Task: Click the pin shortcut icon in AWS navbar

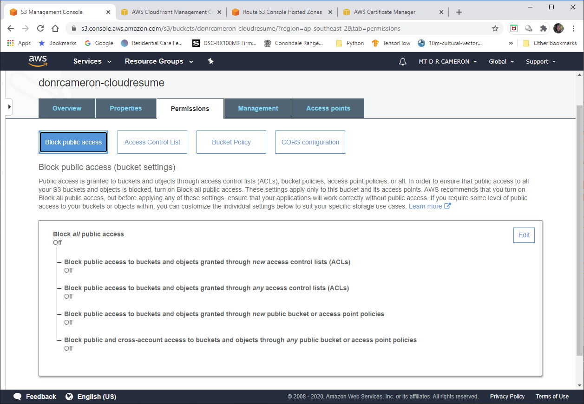Action: pyautogui.click(x=210, y=61)
